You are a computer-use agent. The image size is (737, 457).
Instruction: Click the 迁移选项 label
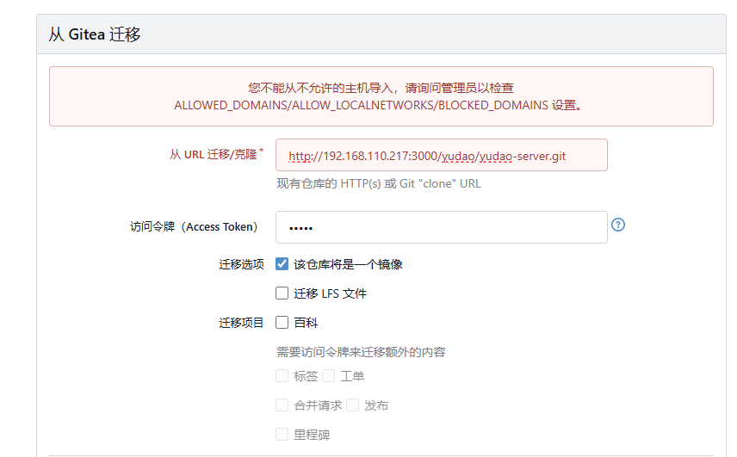242,264
